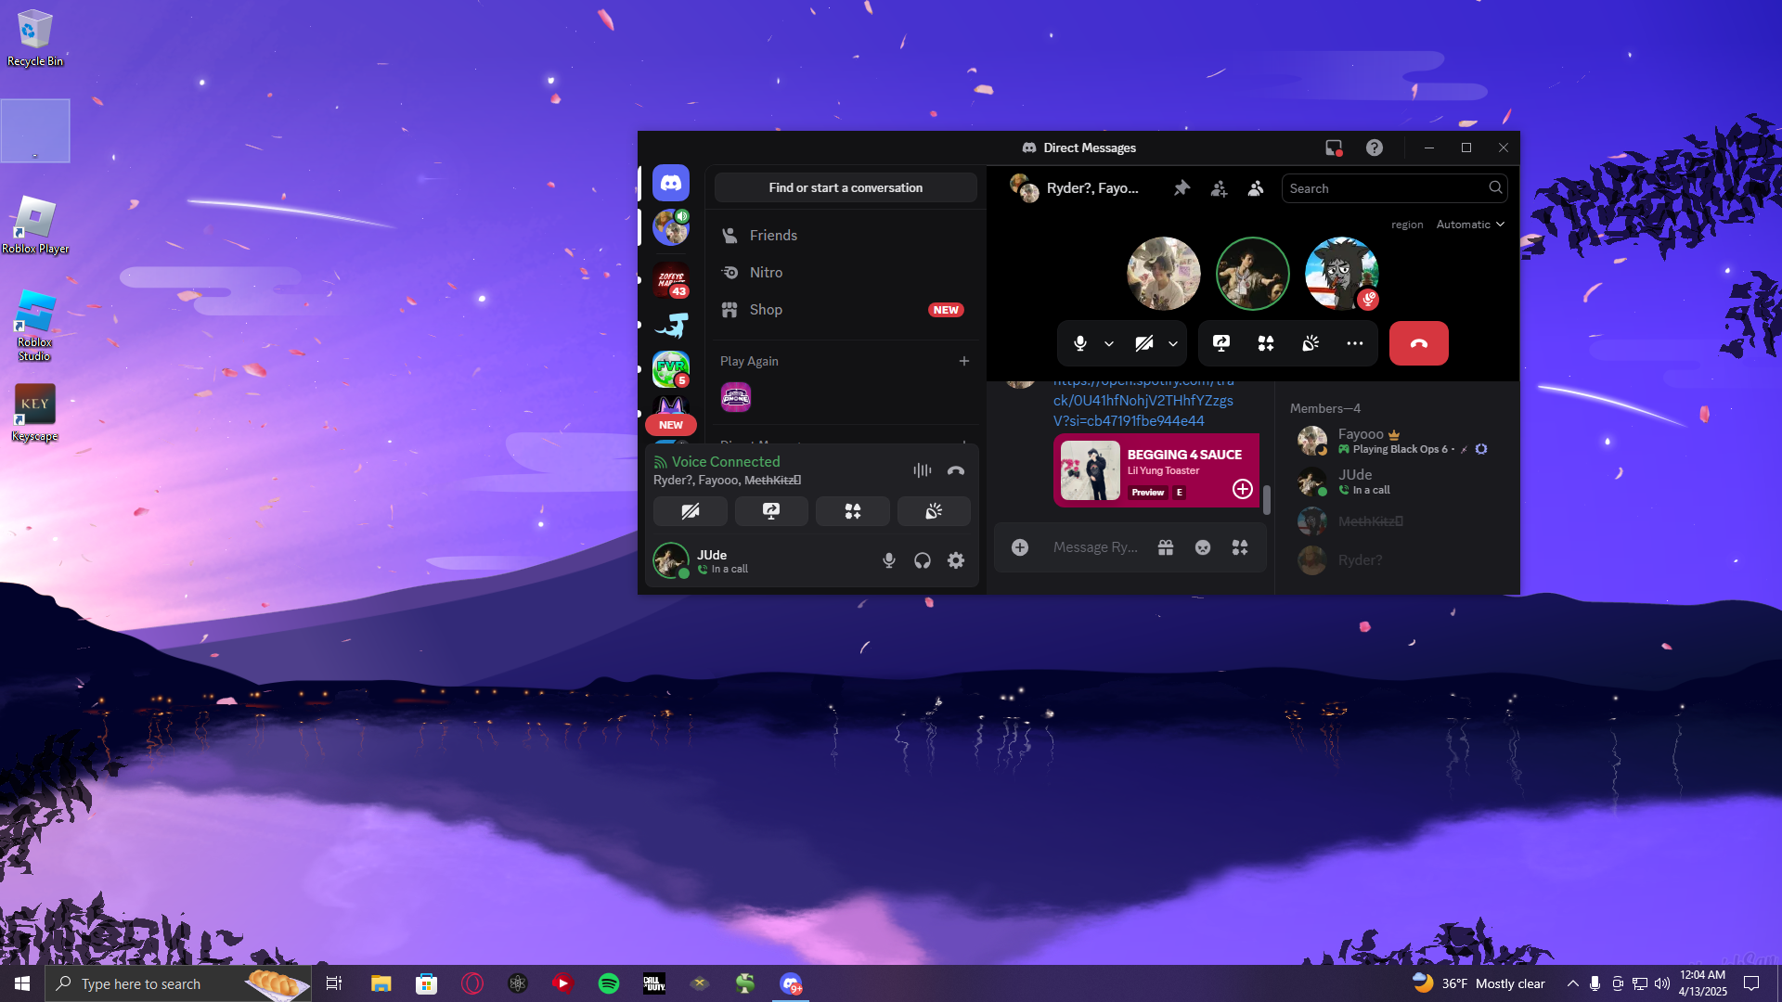Image resolution: width=1782 pixels, height=1002 pixels.
Task: Toggle camera in Voice Connected panel
Action: pos(691,511)
